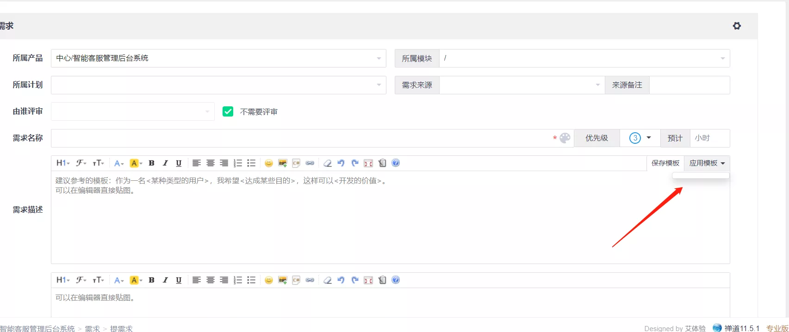Open the 需求 breadcrumb link
The width and height of the screenshot is (789, 332).
92,328
